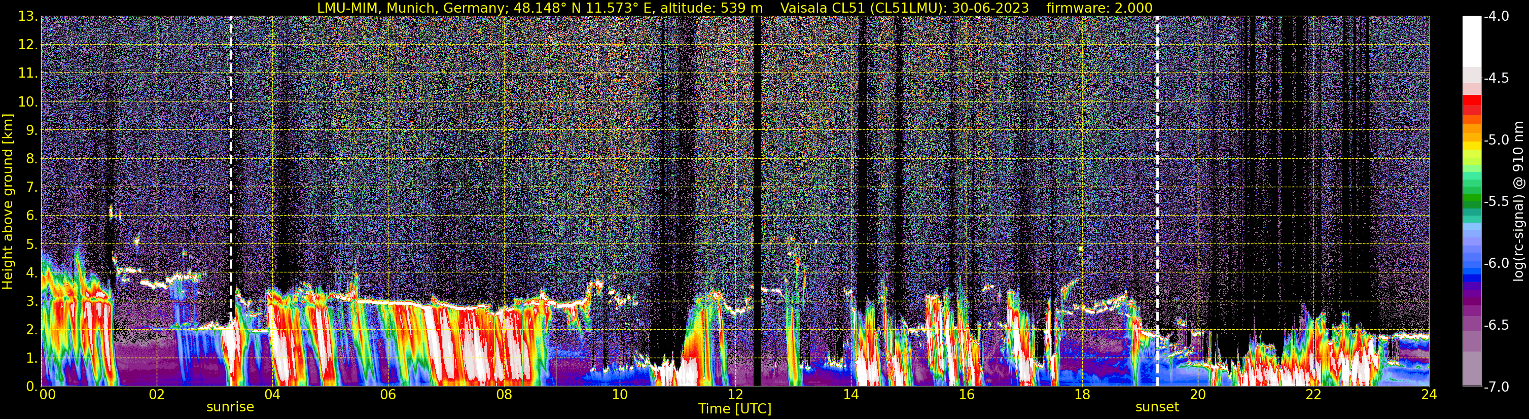Click the time axis tick label '08'
The height and width of the screenshot is (419, 1529).
tap(504, 395)
